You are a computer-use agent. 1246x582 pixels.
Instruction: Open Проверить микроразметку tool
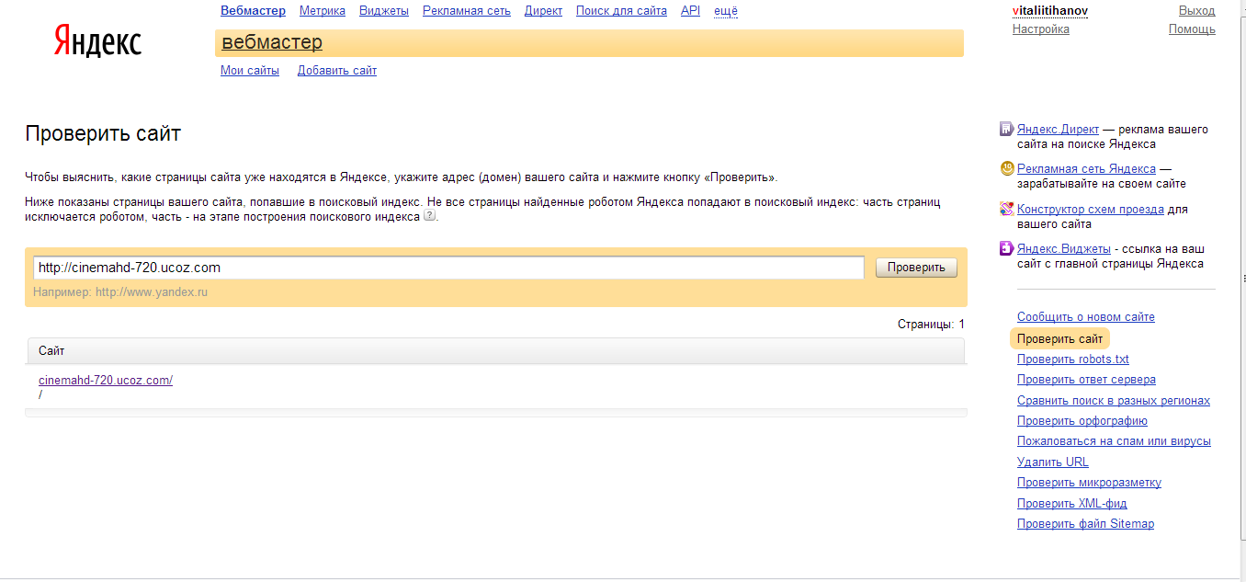pyautogui.click(x=1089, y=483)
